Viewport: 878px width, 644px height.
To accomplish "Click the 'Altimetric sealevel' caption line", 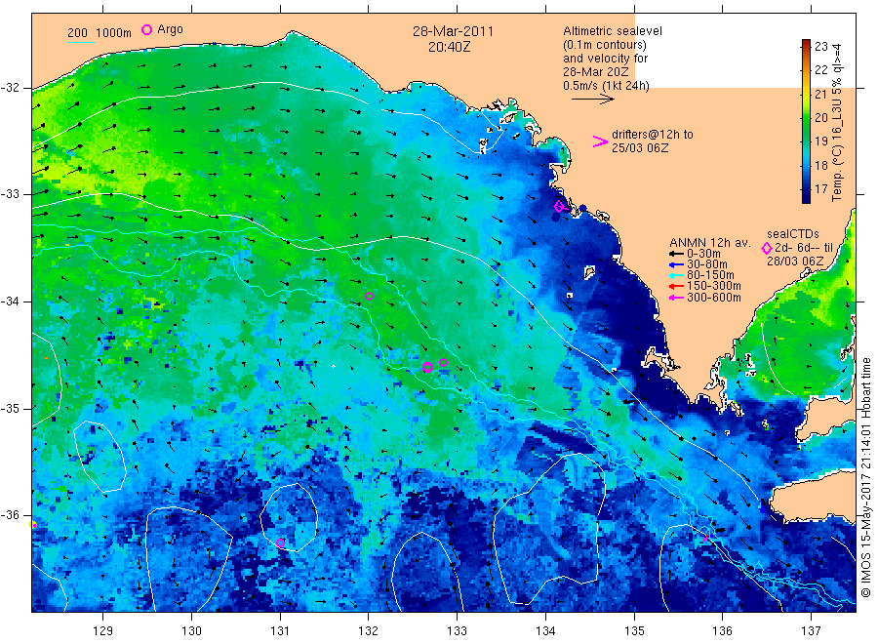I will click(612, 31).
